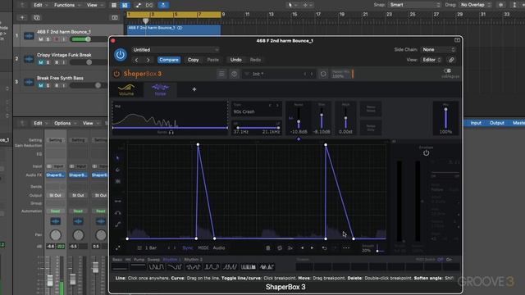Screen dimensions: 525x295
Task: Go to previous ShaperBox preset arrow
Action: click(x=305, y=74)
